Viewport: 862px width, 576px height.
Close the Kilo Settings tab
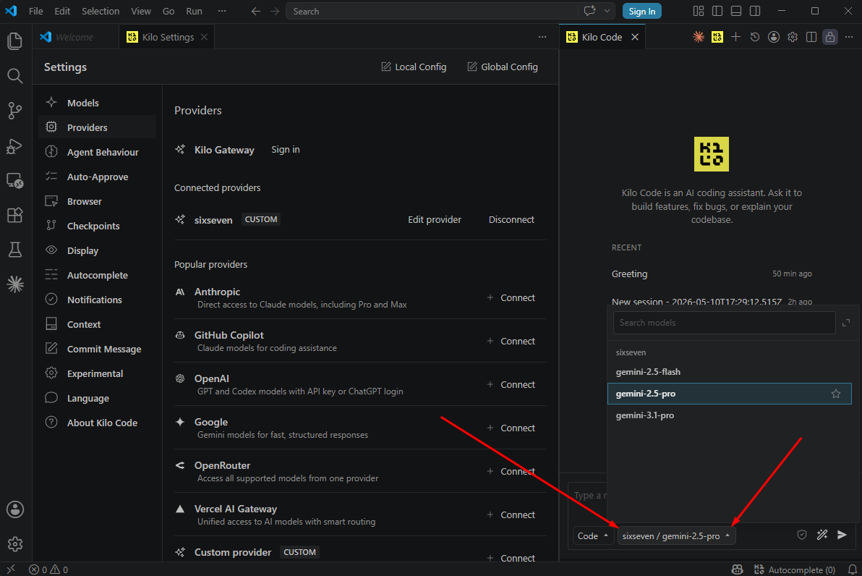click(x=204, y=37)
